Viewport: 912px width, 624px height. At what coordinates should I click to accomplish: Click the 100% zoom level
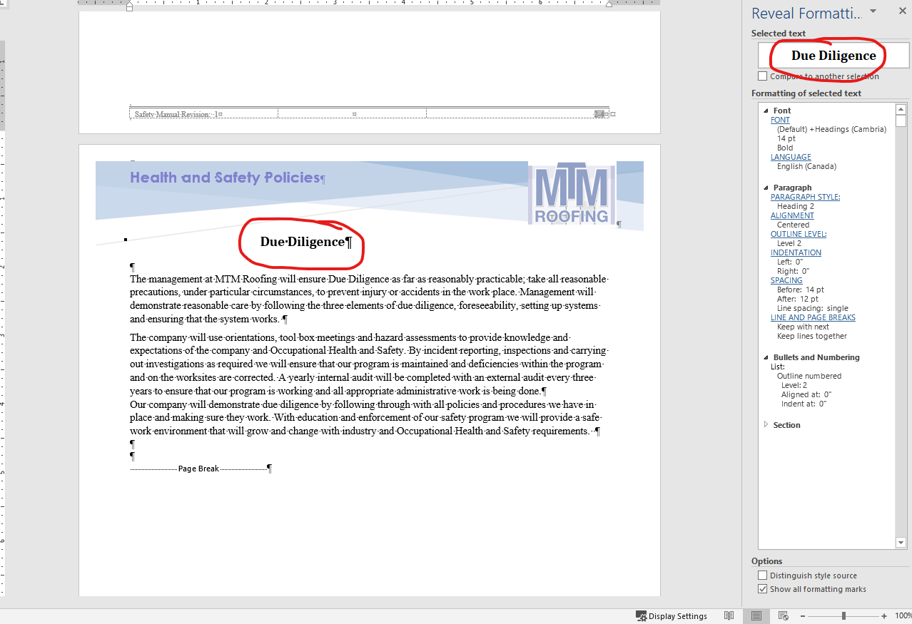[x=903, y=616]
